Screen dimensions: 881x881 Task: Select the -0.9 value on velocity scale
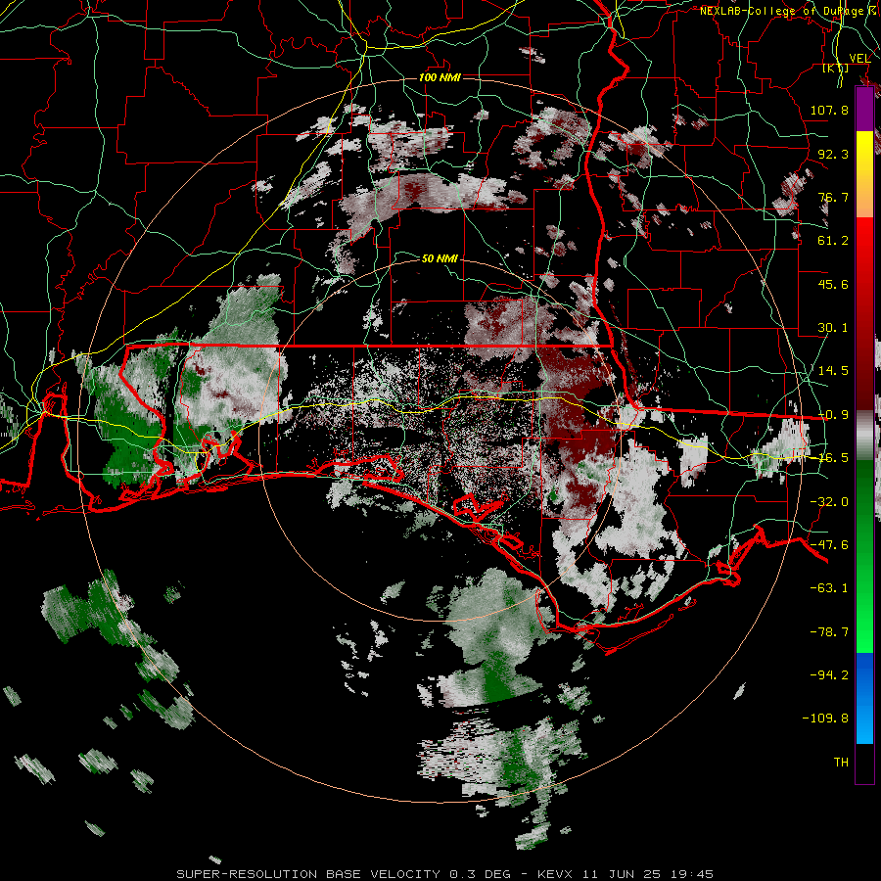[833, 415]
